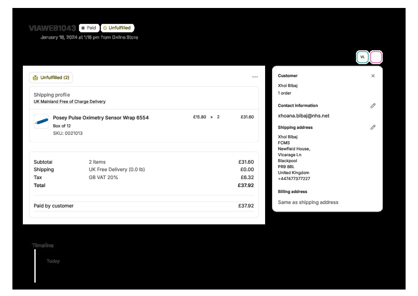Viewport: 418px width, 296px height.
Task: Open UK Mainland Free of Charge Delivery link
Action: point(70,101)
